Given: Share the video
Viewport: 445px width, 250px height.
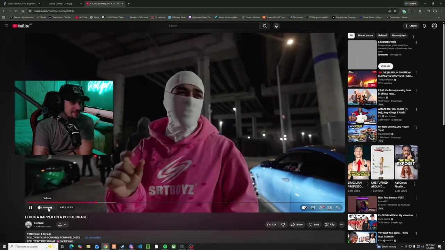Looking at the screenshot, I should pos(297,225).
